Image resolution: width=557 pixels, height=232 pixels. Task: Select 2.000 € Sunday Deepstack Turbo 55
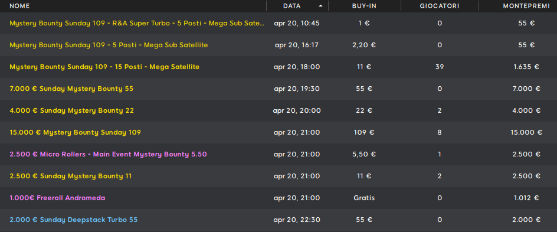click(74, 220)
